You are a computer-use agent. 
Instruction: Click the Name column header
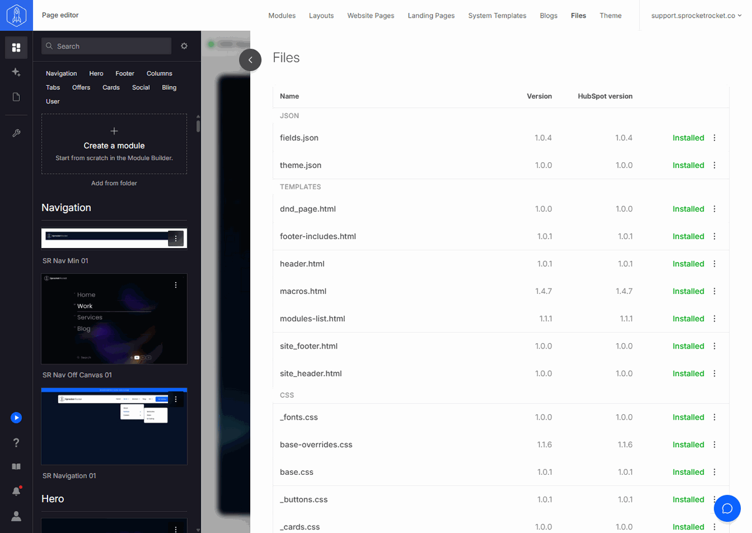[290, 96]
